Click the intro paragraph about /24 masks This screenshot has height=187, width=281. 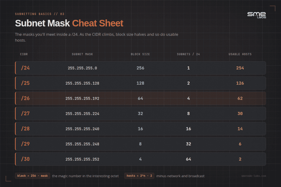[x=97, y=37]
